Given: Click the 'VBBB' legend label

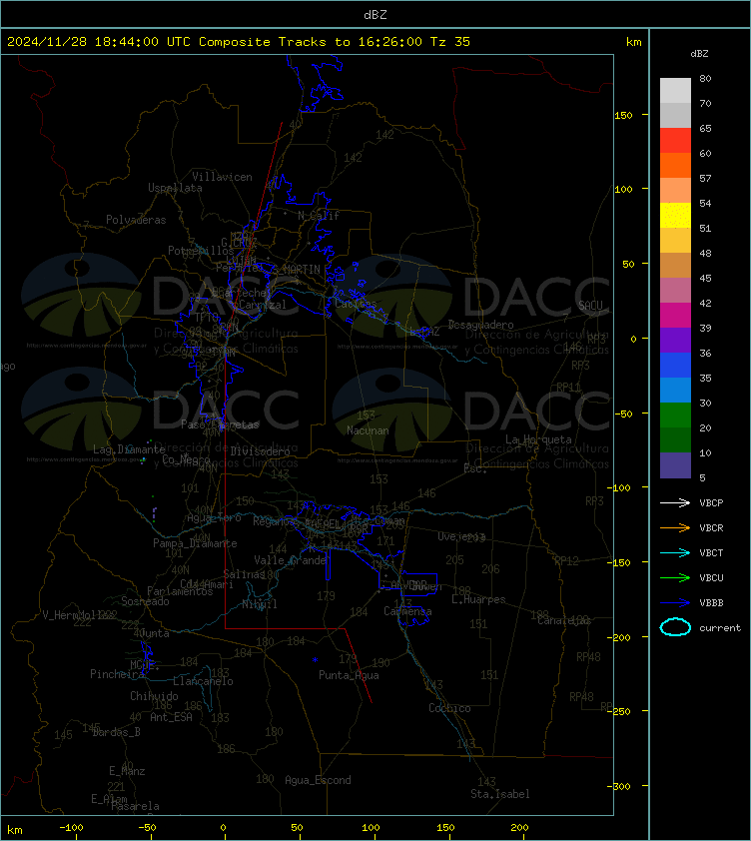Looking at the screenshot, I should 711,603.
